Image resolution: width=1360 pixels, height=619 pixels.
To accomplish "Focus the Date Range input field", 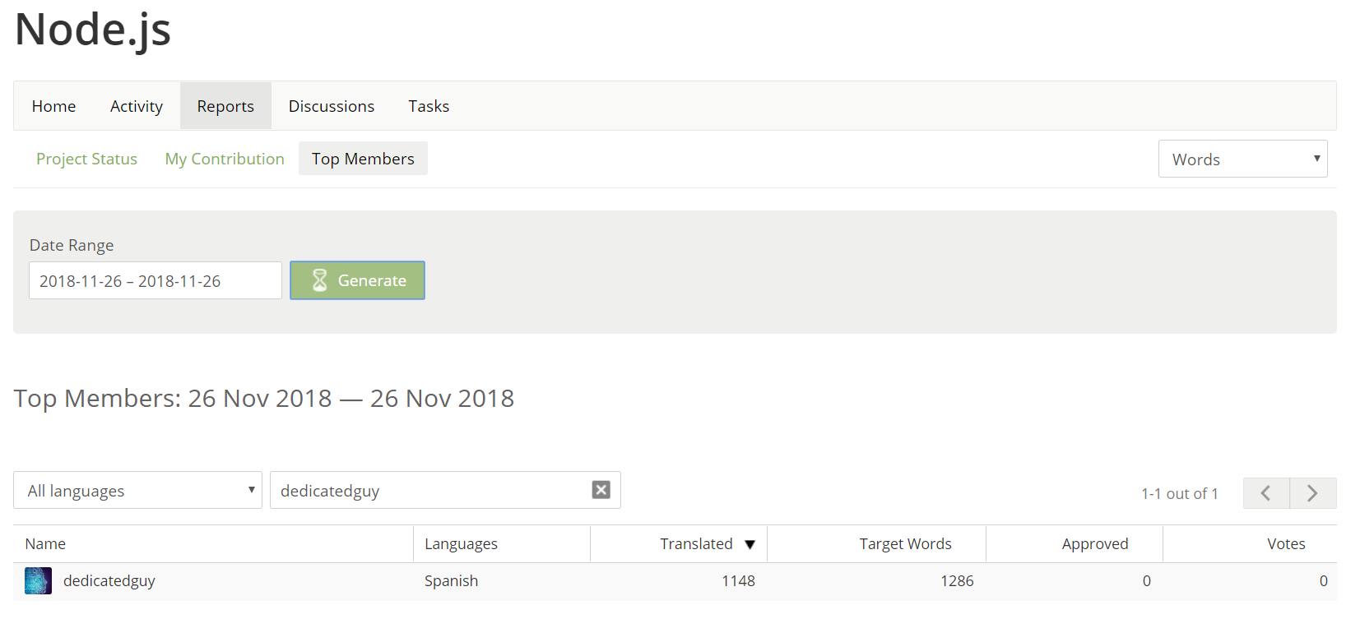I will (x=155, y=280).
